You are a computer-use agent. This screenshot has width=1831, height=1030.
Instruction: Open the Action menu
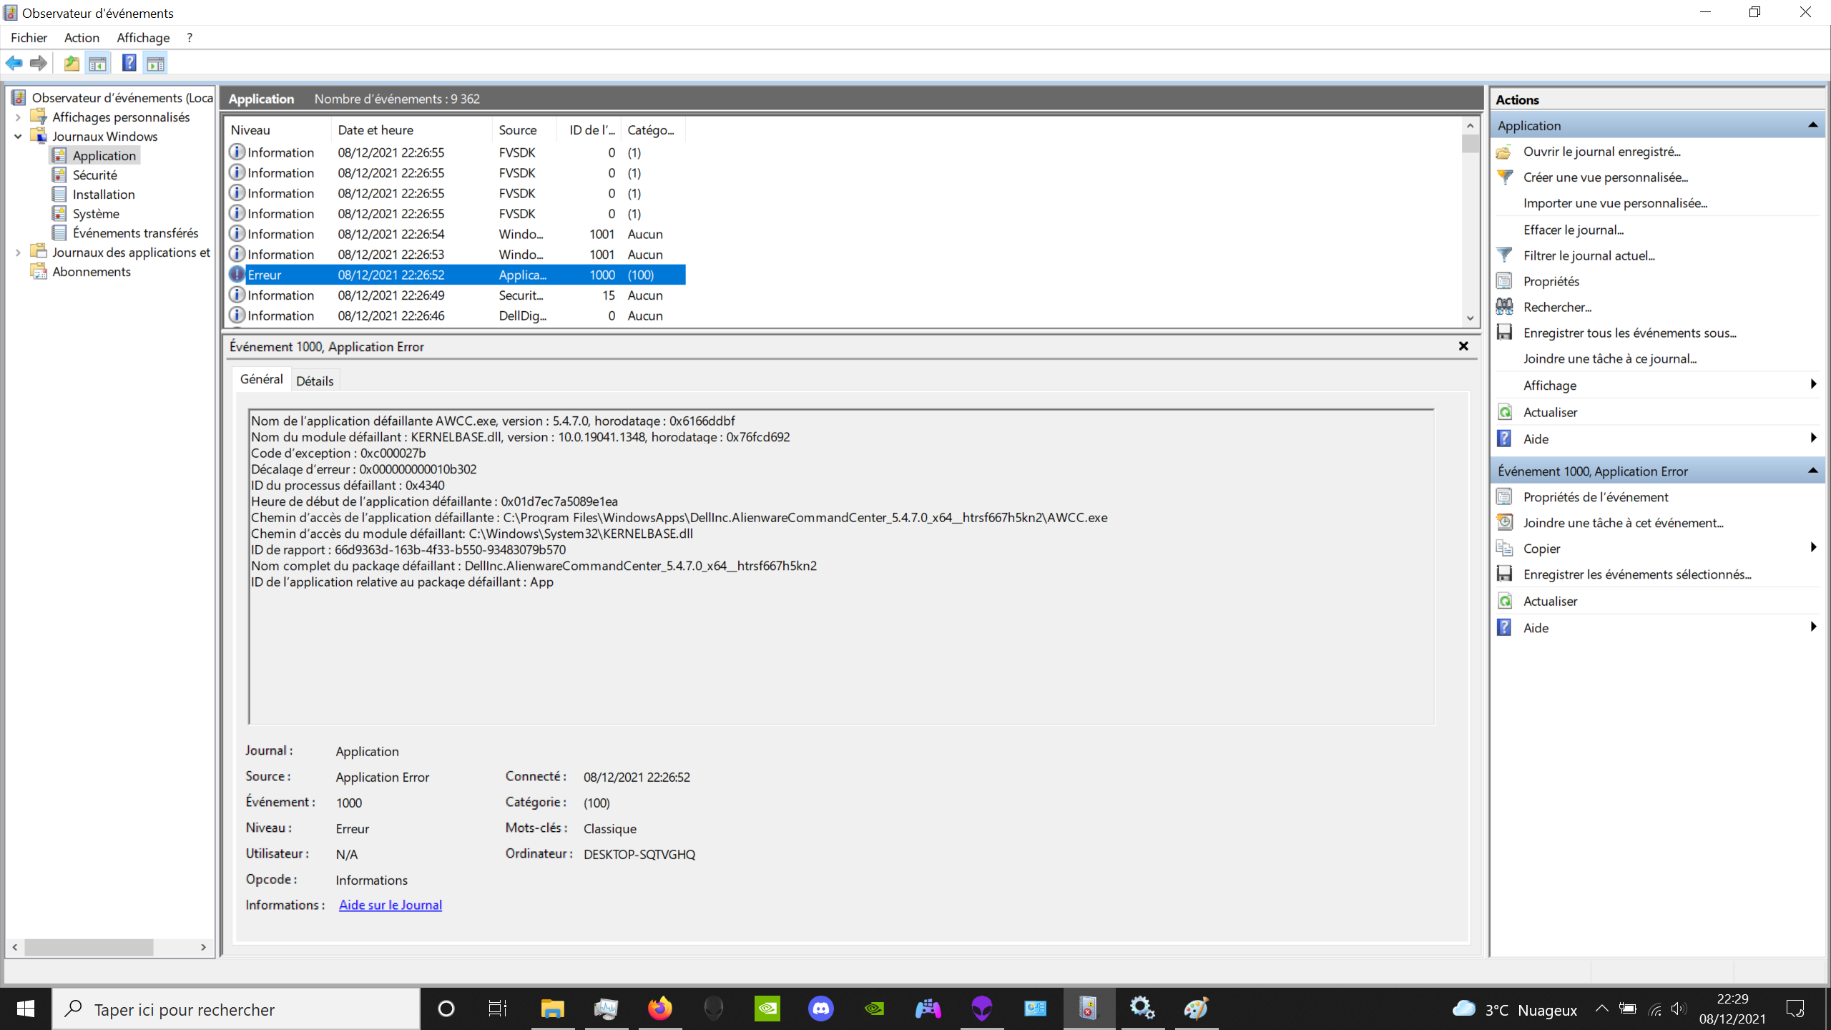point(82,37)
